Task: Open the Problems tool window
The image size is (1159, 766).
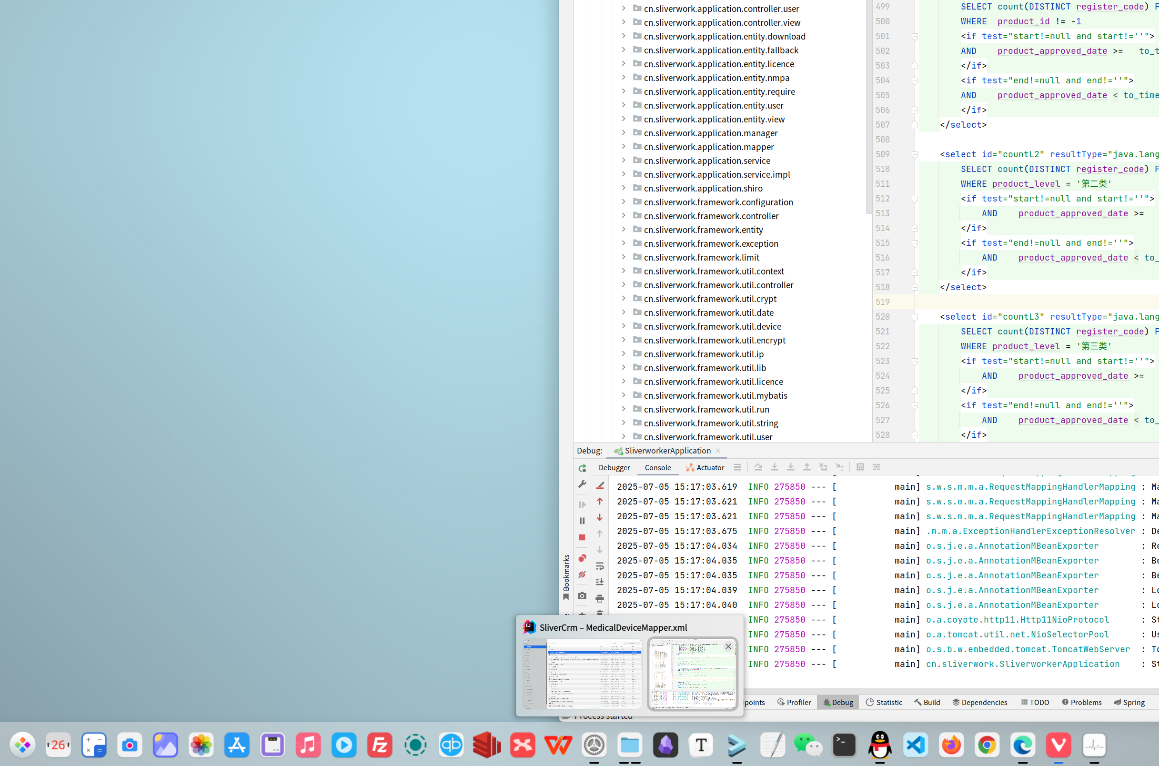Action: tap(1081, 702)
